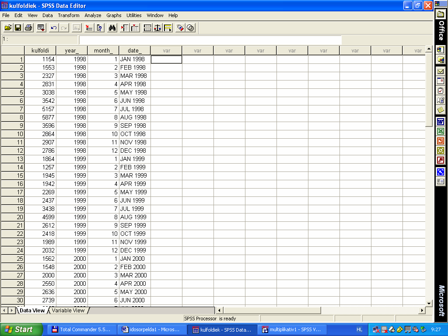This screenshot has height=336, width=448.
Task: Click the Find binoculars icon
Action: click(x=112, y=28)
